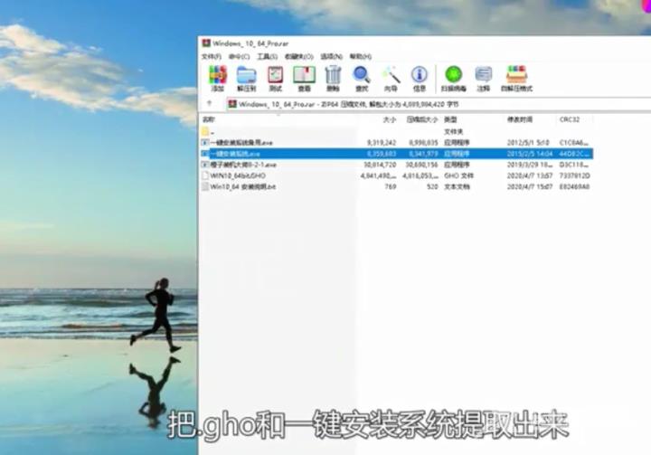This screenshot has height=455, width=651.
Task: Select the WIN10_64bit.GHO file
Action: [397, 175]
